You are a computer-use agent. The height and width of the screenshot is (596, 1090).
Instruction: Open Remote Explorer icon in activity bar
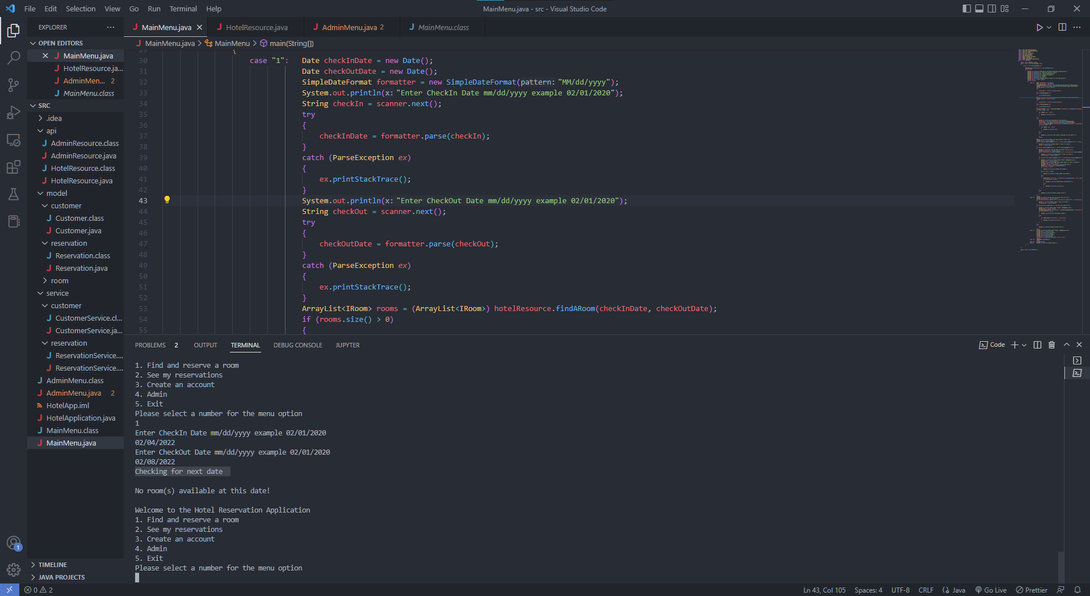pyautogui.click(x=14, y=140)
